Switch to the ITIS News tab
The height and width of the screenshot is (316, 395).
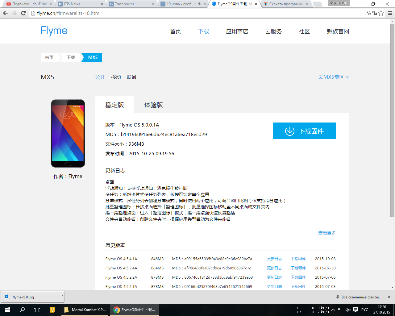point(81,4)
